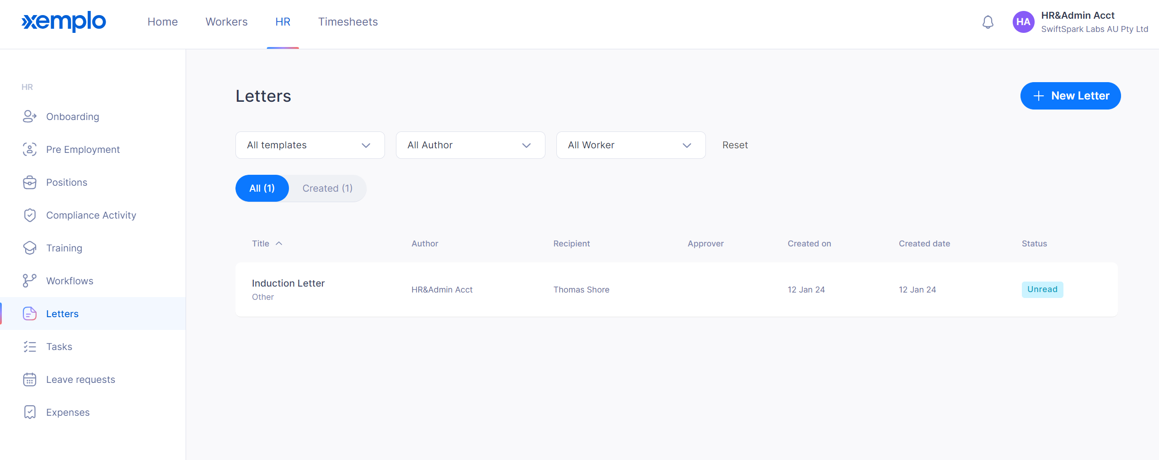The image size is (1159, 460).
Task: Click the Tasks checklist icon
Action: point(30,346)
